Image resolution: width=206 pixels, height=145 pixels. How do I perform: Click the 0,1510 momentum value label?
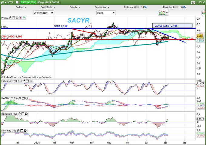click(x=200, y=119)
